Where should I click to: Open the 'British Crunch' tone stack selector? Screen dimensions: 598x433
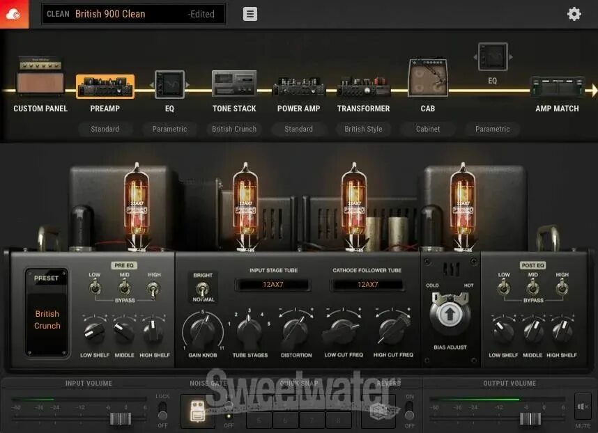[x=234, y=129]
